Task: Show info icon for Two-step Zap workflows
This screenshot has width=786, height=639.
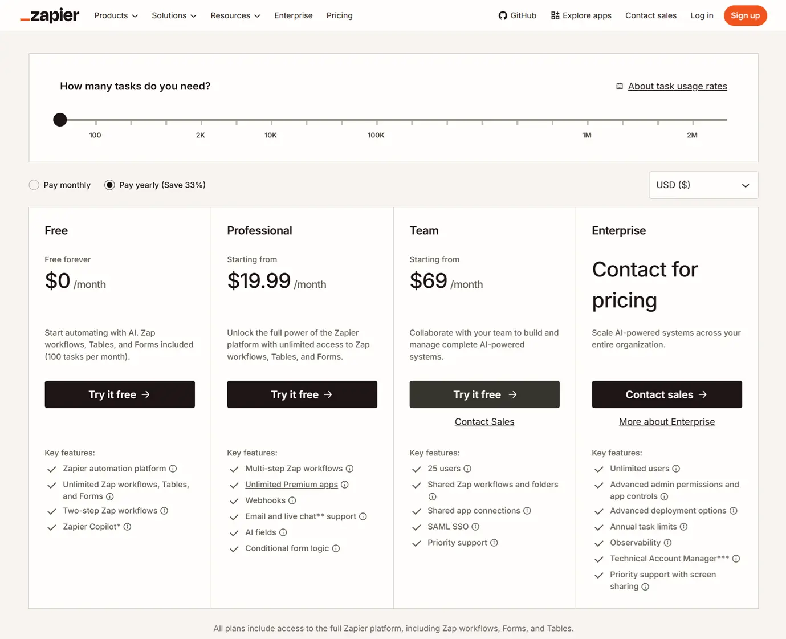Action: pos(164,511)
